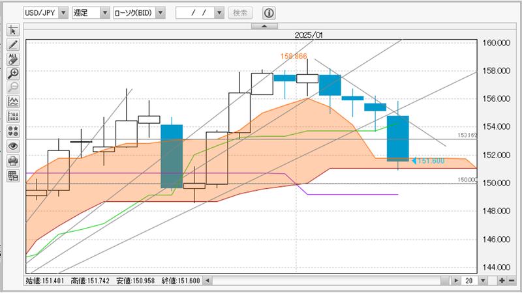The height and width of the screenshot is (293, 522).
Task: Click the zoom in magnifier icon
Action: 13,74
